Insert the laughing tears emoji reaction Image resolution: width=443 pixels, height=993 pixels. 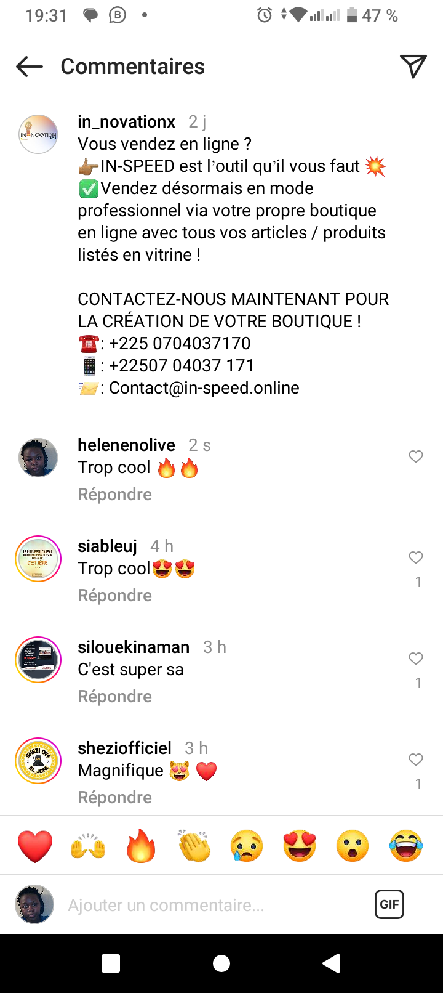click(406, 846)
